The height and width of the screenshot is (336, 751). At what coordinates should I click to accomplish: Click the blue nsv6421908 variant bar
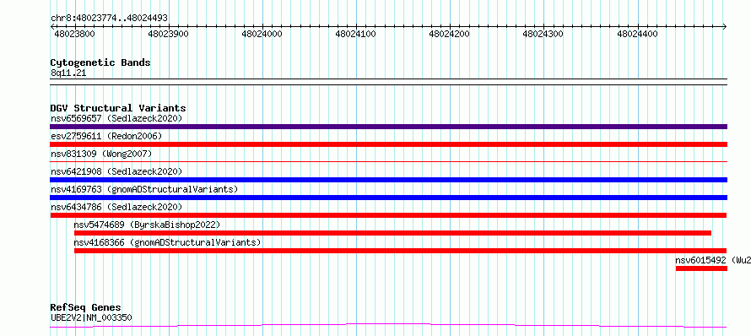pyautogui.click(x=388, y=180)
